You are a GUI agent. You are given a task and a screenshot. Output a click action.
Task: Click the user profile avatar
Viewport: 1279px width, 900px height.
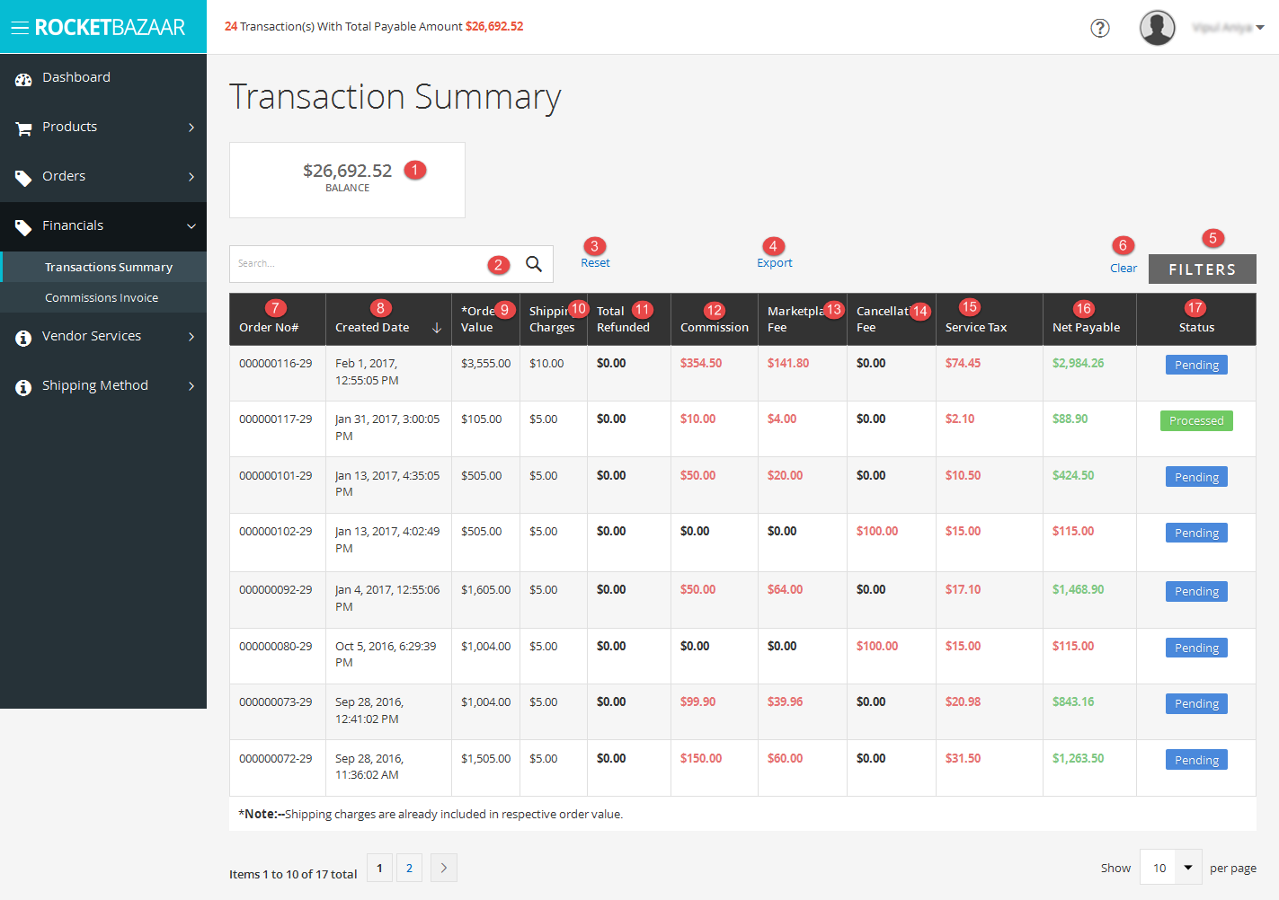coord(1157,28)
